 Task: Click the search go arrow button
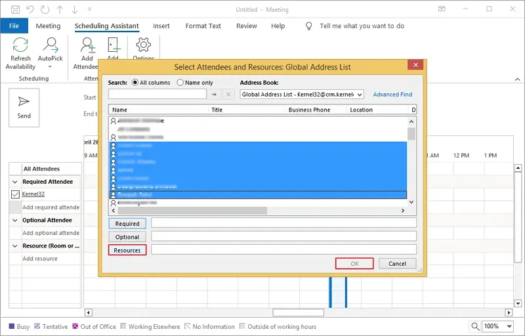click(x=214, y=94)
